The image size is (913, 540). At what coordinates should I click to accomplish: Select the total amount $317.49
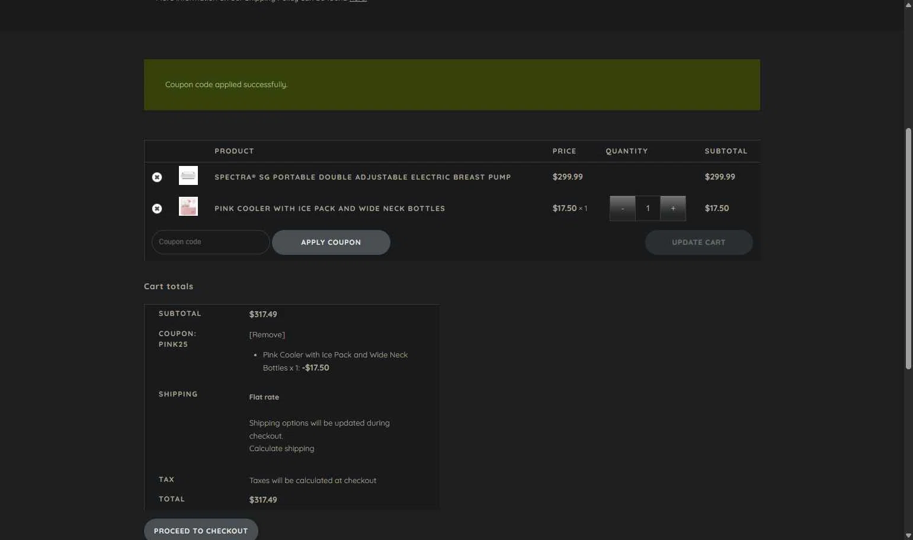[263, 500]
